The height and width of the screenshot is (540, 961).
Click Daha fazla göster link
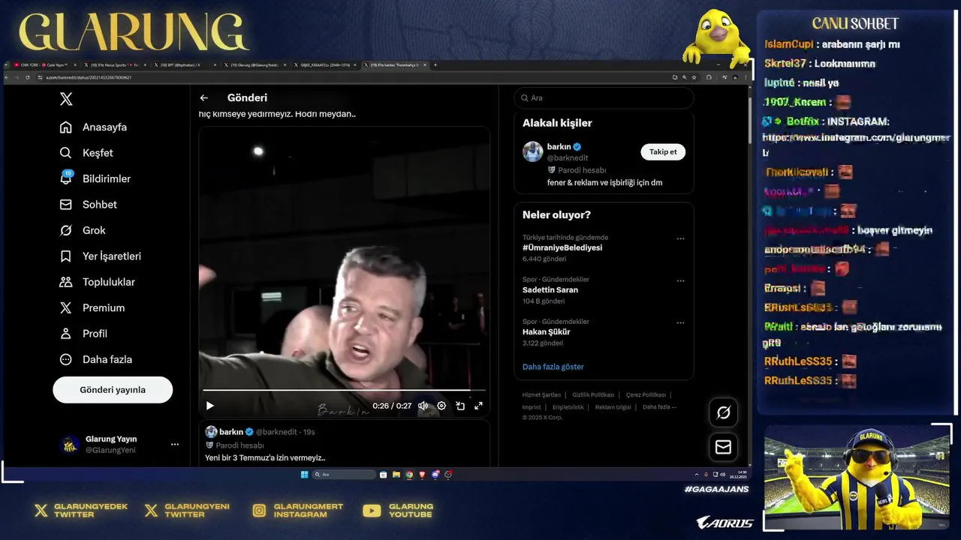(553, 367)
